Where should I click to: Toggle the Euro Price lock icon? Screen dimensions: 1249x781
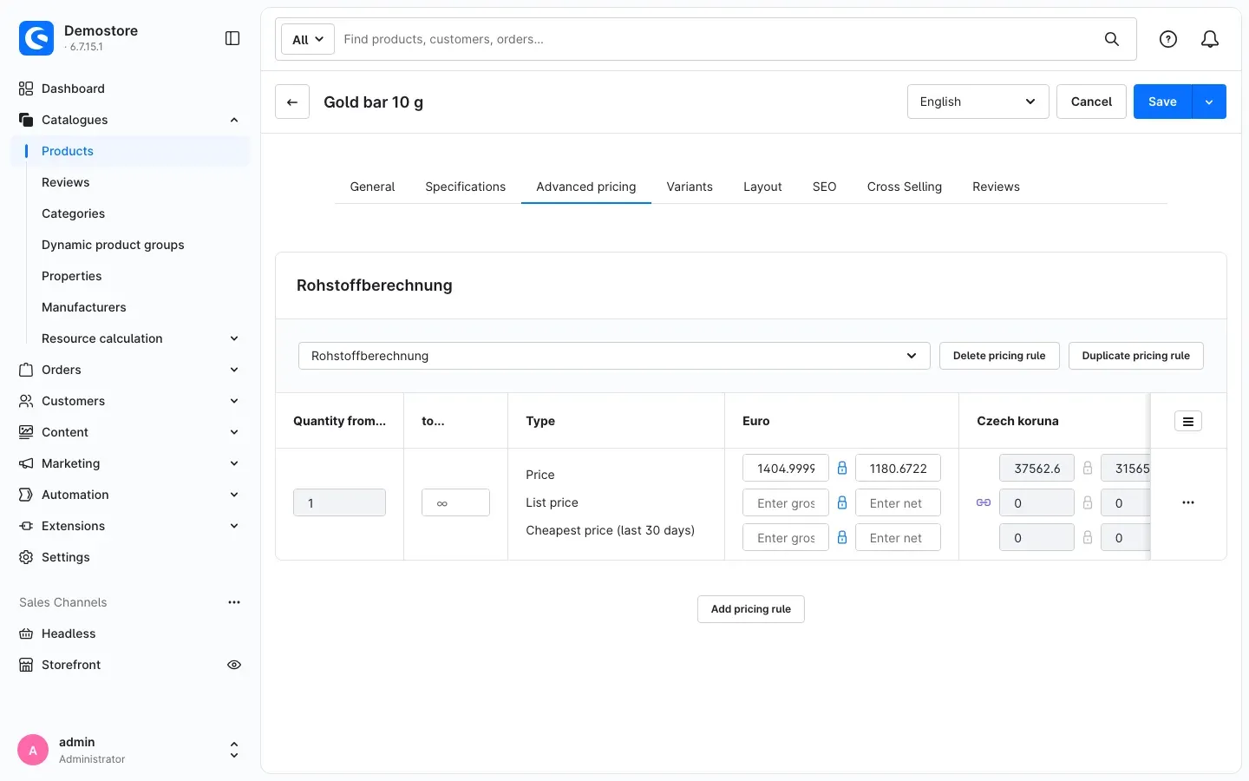point(842,468)
